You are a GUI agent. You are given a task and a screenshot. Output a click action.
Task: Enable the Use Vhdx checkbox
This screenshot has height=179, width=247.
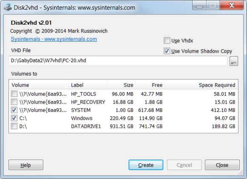pos(167,40)
